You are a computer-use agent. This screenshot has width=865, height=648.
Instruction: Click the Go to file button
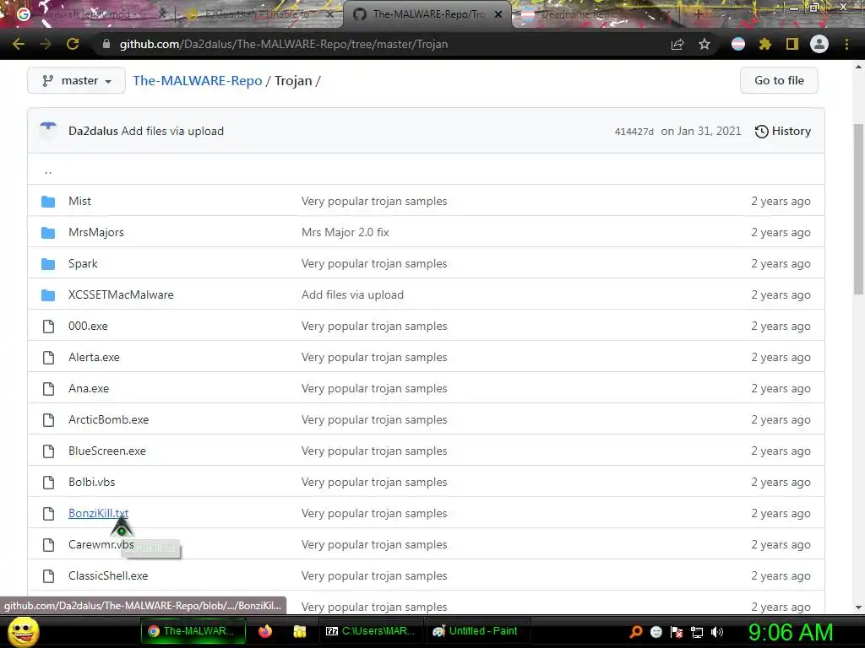(x=779, y=80)
